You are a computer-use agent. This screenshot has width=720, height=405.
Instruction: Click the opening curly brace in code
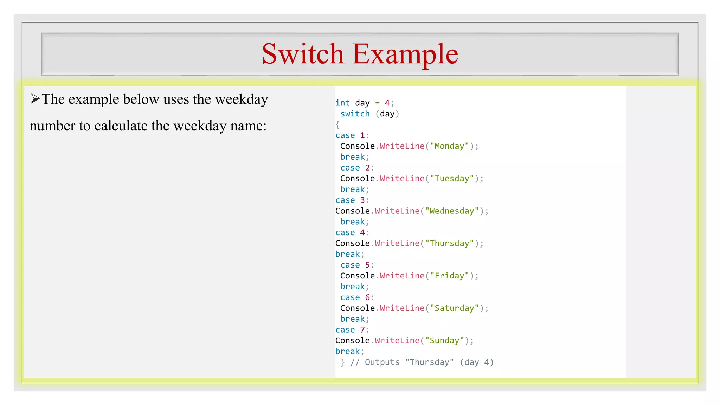click(x=337, y=124)
